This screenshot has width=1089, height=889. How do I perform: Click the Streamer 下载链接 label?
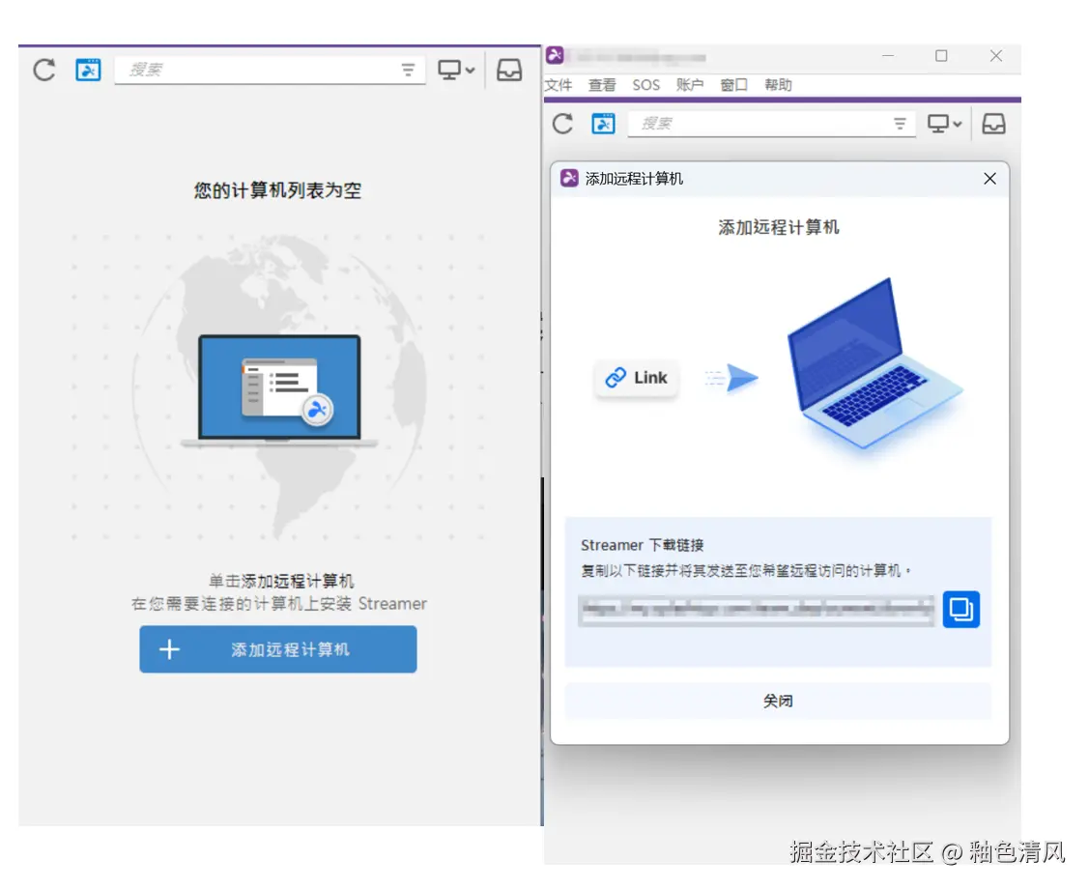[643, 545]
